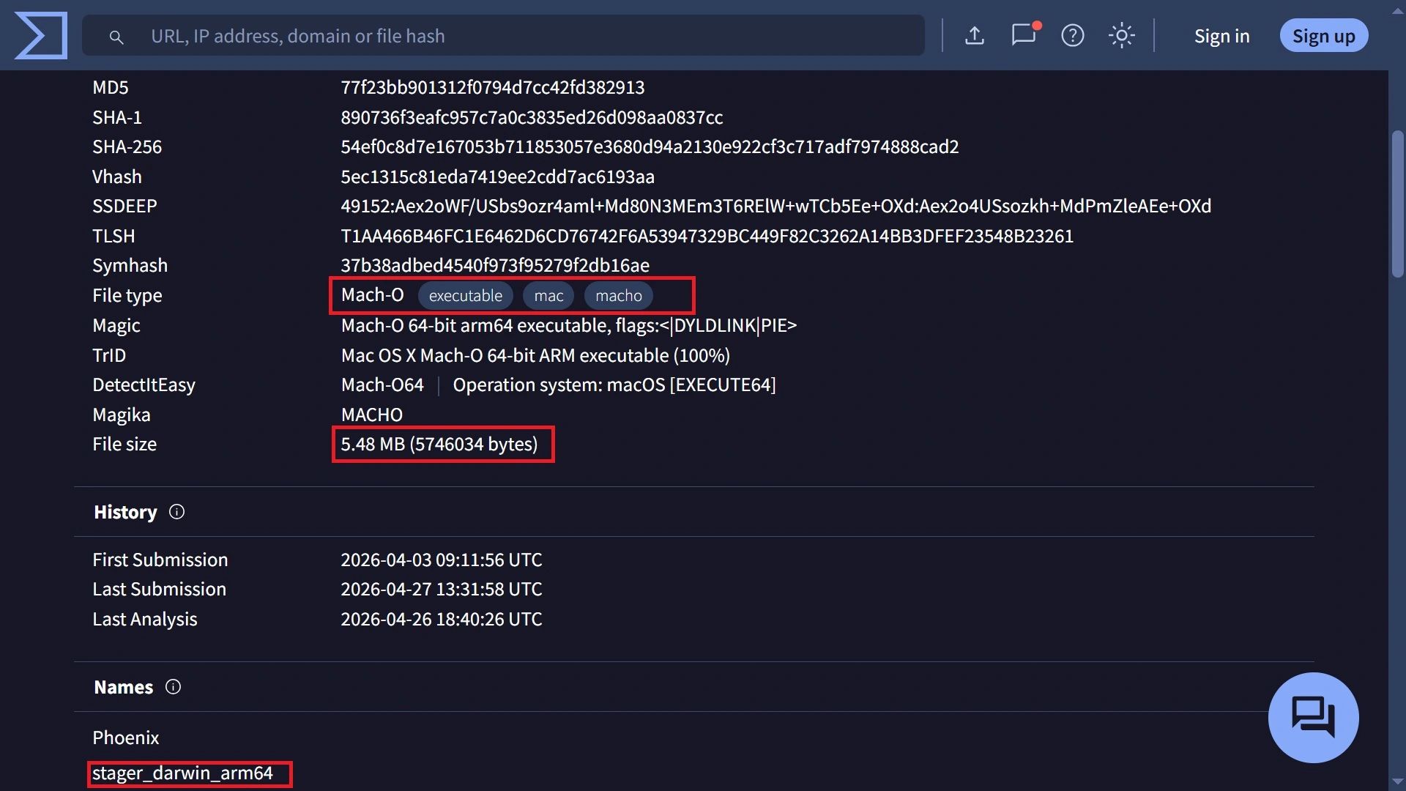Click the VirusTotal logo
This screenshot has width=1406, height=791.
[x=41, y=35]
